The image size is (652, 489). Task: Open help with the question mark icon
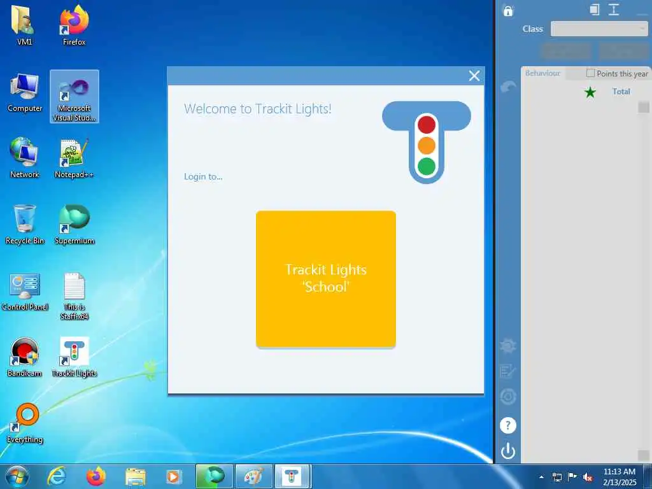(x=507, y=425)
